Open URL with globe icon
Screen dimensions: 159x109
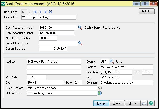100,93
